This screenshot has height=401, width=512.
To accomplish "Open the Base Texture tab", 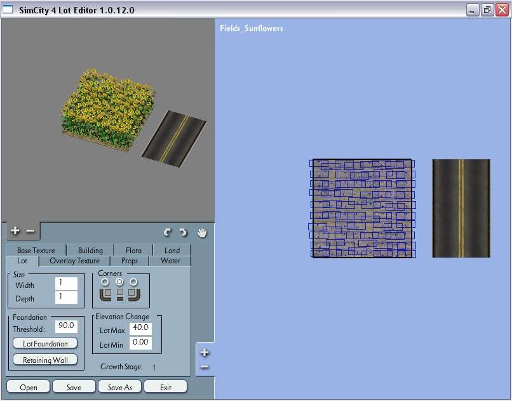I will 36,250.
